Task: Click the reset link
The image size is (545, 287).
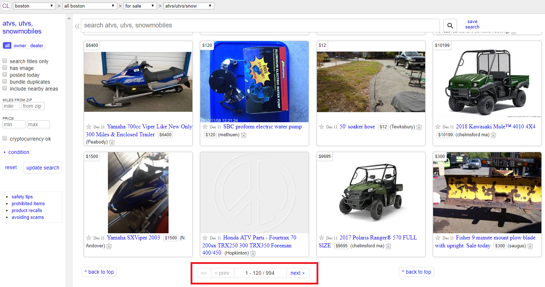Action: (11, 167)
